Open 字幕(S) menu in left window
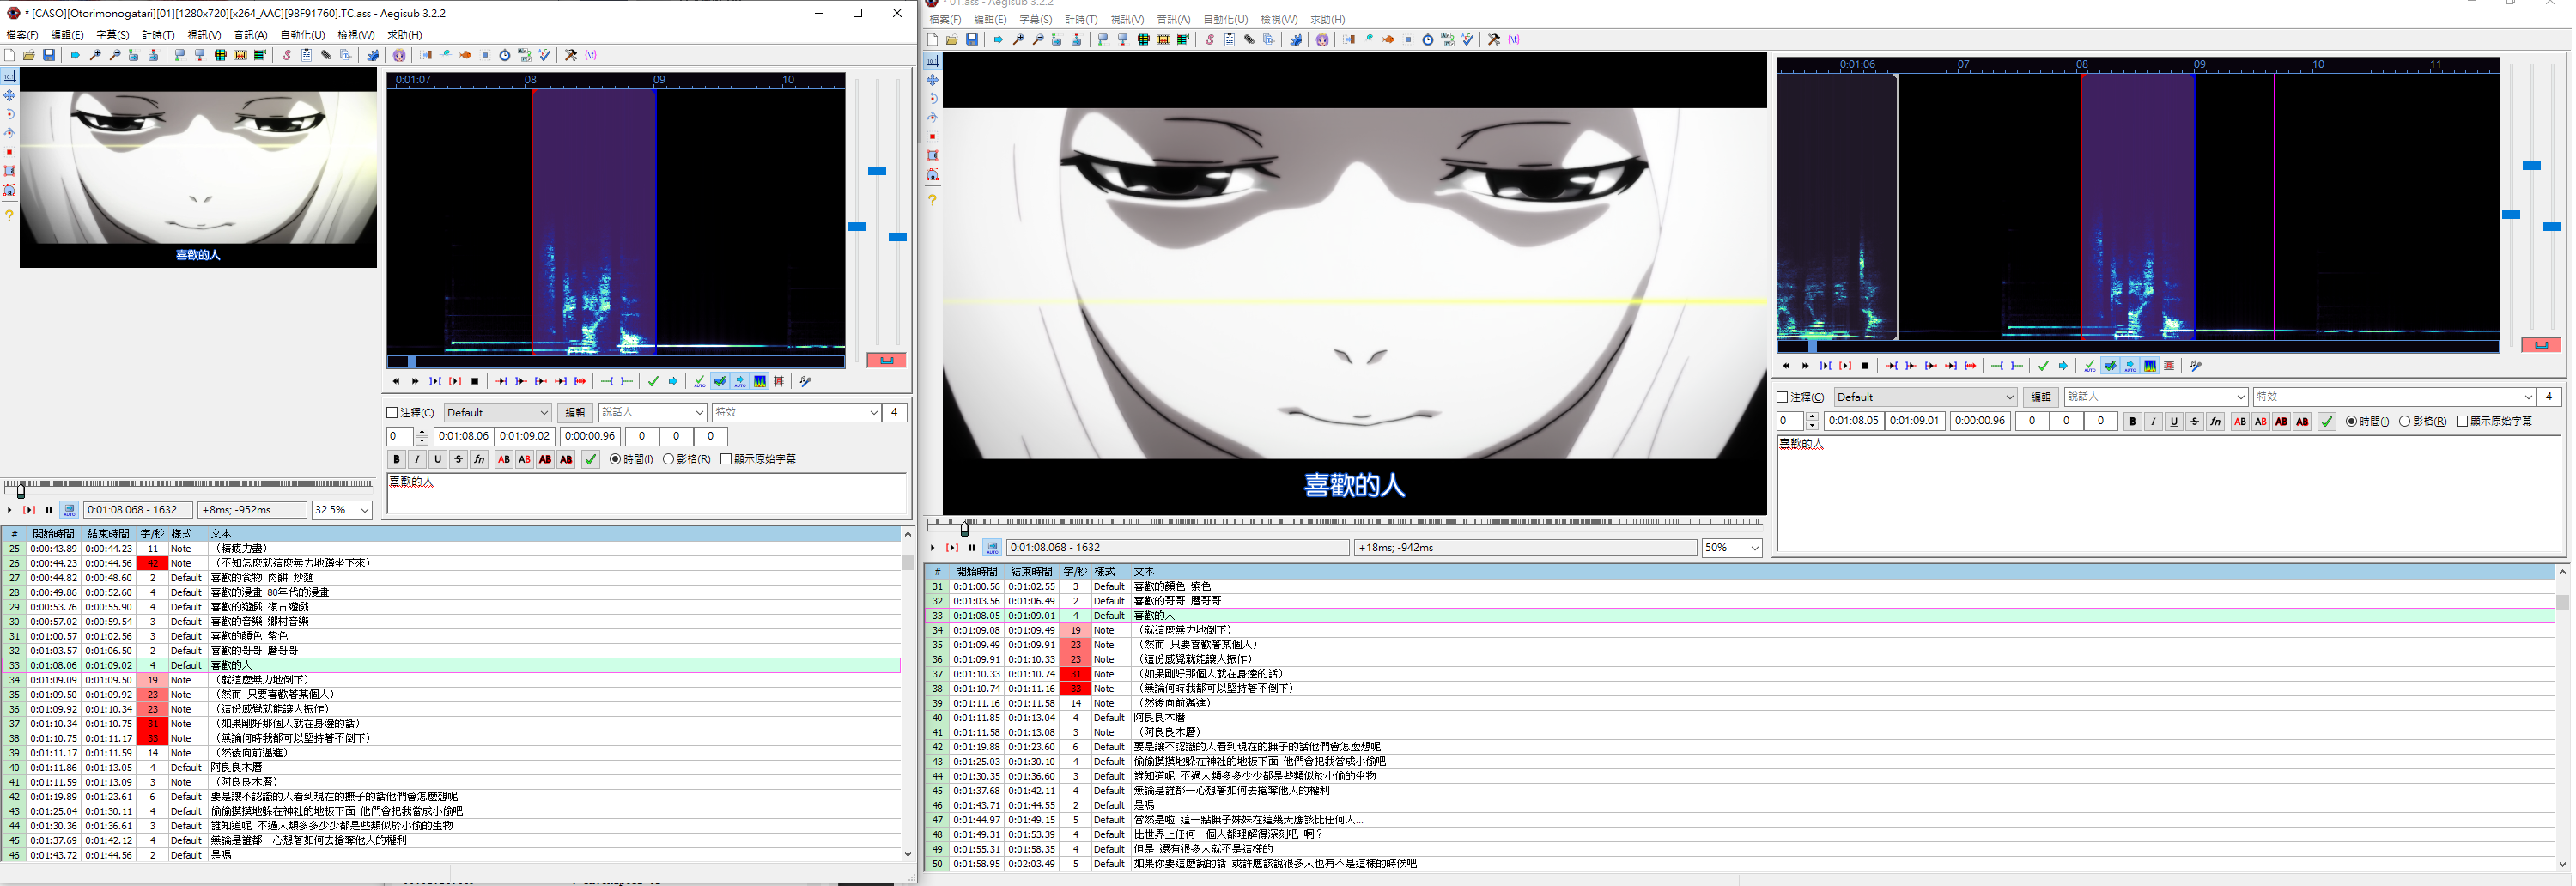Screen dimensions: 2576x886 [112, 35]
